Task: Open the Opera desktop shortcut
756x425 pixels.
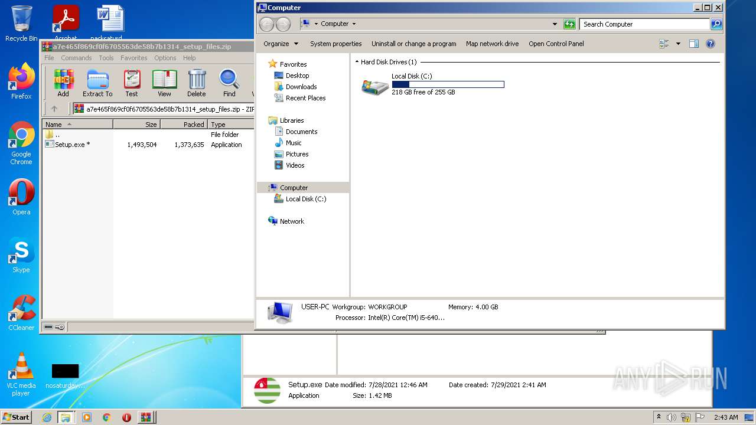Action: pos(21,197)
